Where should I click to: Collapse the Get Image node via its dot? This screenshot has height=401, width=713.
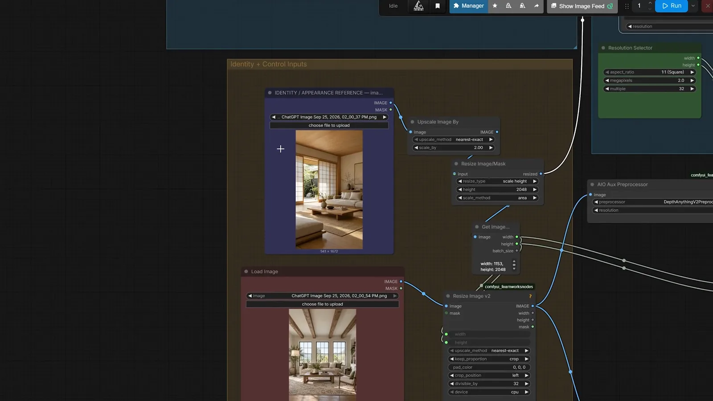pyautogui.click(x=477, y=227)
